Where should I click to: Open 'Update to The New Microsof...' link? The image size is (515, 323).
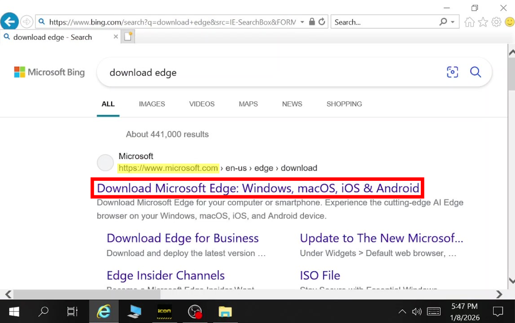click(x=382, y=238)
